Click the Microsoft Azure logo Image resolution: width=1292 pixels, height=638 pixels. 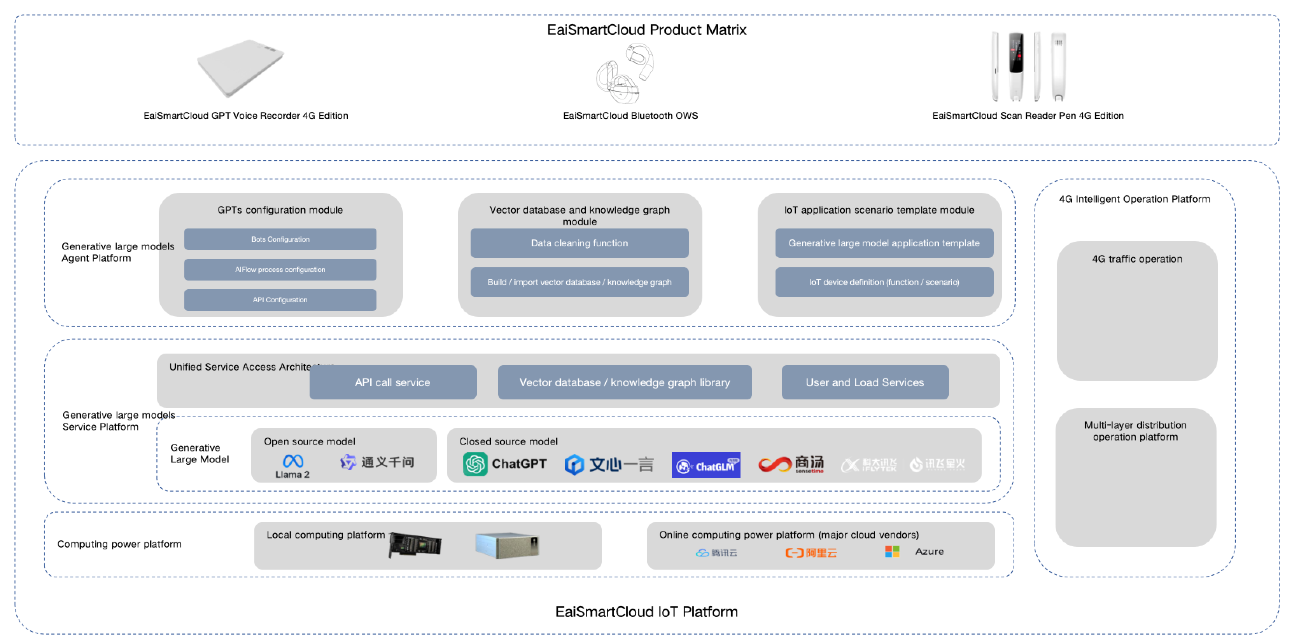click(892, 551)
